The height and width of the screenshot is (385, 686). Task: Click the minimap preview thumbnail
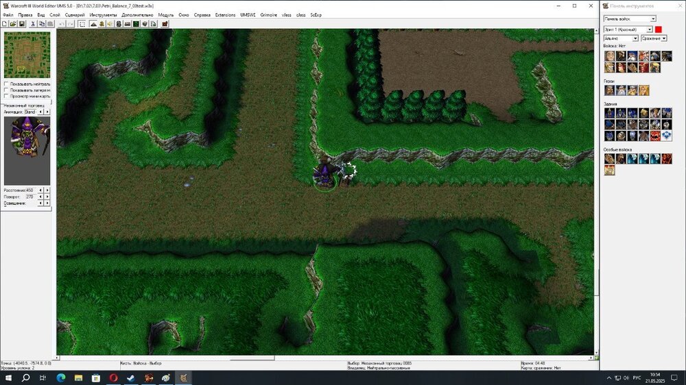click(x=27, y=55)
